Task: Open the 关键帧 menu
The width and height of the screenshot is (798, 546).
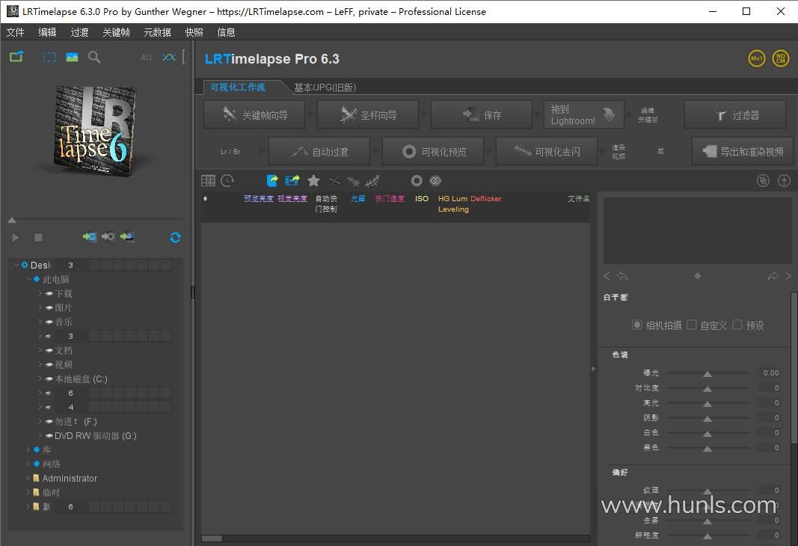Action: pyautogui.click(x=116, y=33)
